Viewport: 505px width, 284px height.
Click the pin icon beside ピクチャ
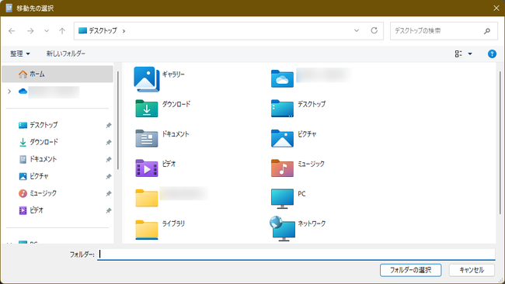[x=109, y=176]
